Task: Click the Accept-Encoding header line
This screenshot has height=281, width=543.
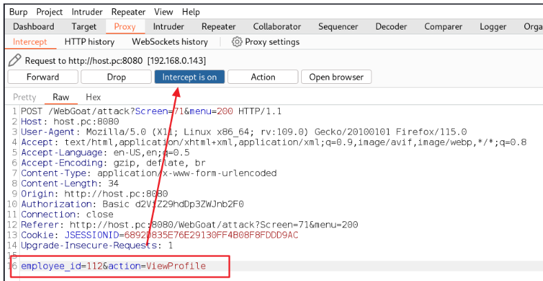Action: (113, 163)
